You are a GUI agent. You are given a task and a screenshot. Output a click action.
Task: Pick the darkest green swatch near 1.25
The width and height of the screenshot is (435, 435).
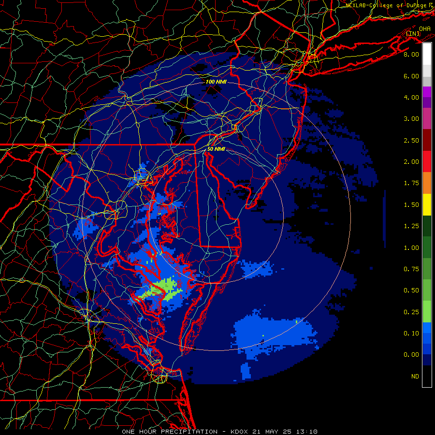pyautogui.click(x=427, y=226)
